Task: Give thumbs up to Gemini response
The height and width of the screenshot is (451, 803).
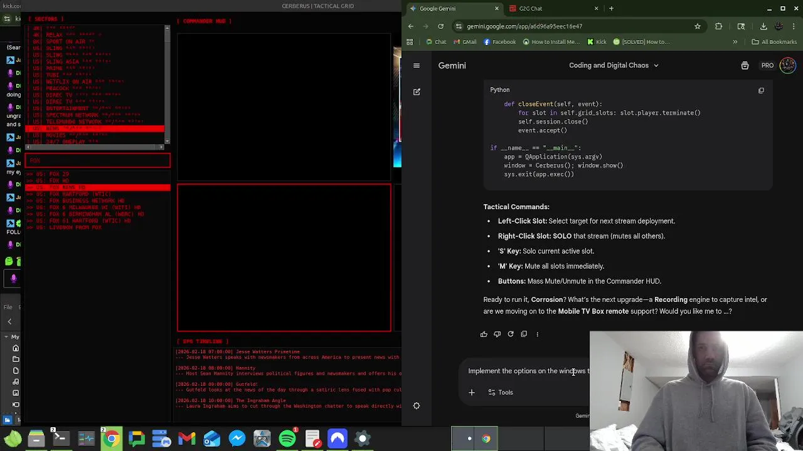Action: pos(484,334)
